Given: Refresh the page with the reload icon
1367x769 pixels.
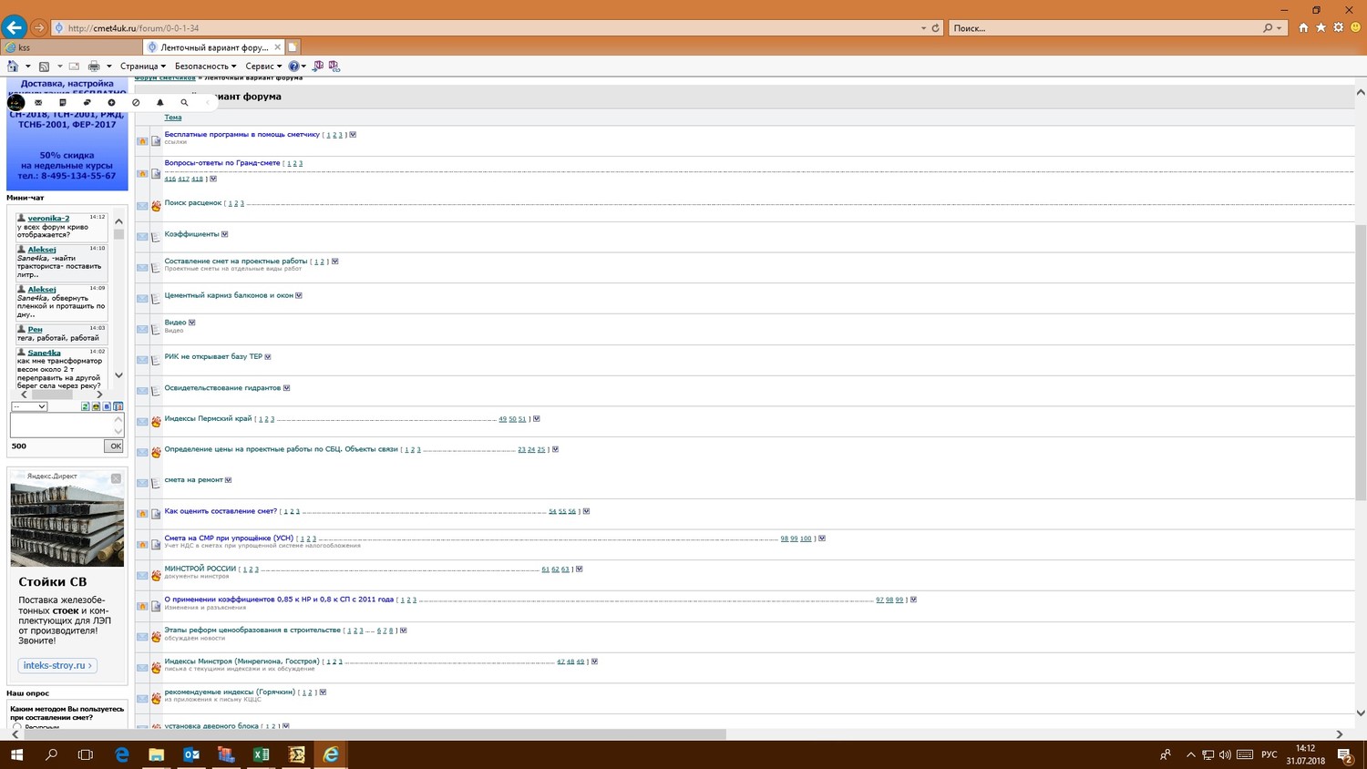Looking at the screenshot, I should (x=935, y=28).
